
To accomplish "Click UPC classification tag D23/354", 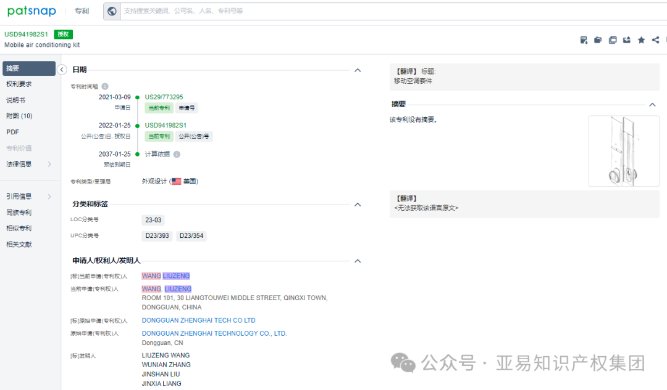I will tap(191, 236).
